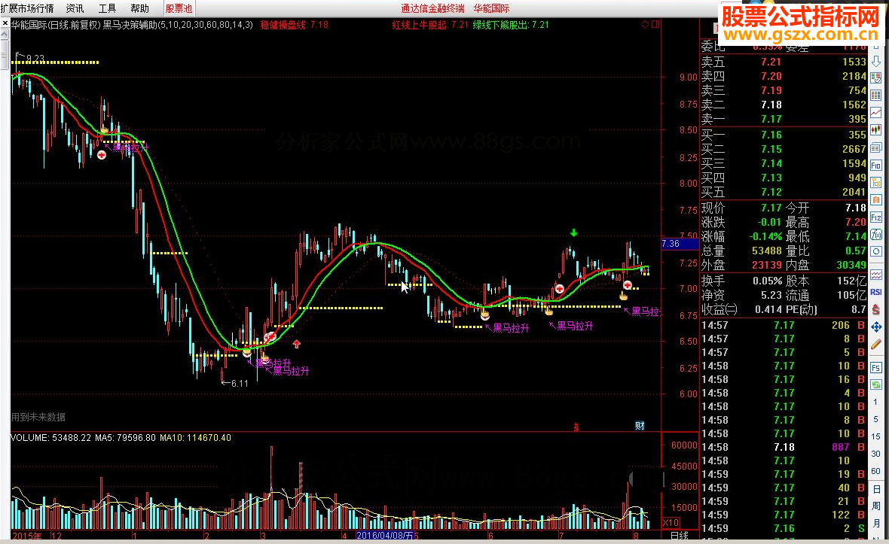
Task: Click the 6.11 low price label on chart
Action: pos(240,383)
